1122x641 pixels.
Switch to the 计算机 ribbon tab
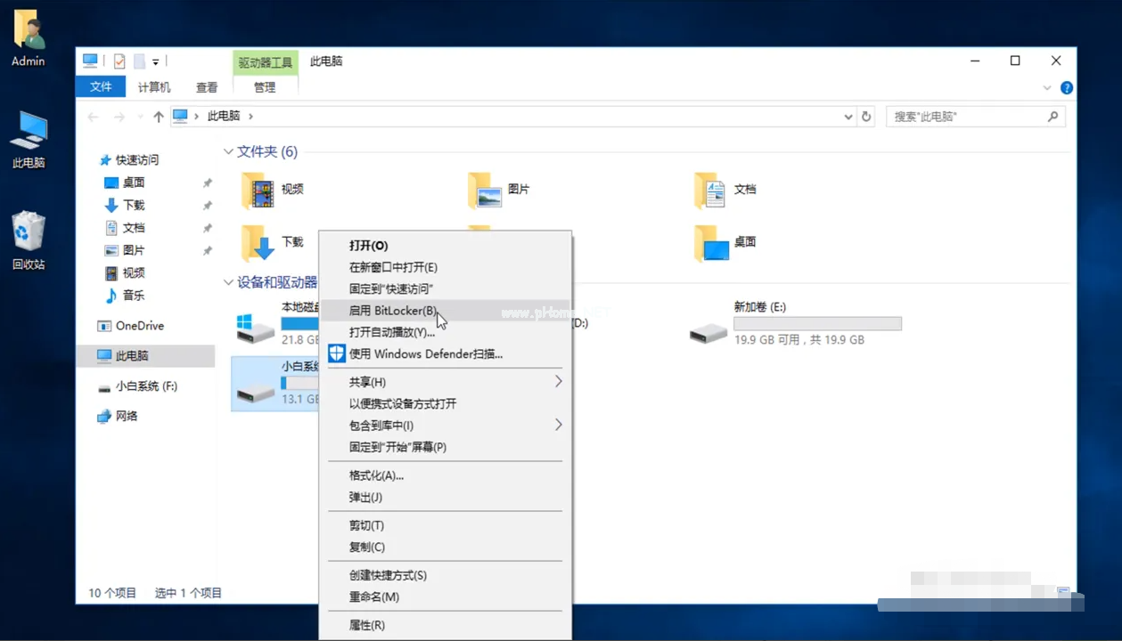pos(154,87)
